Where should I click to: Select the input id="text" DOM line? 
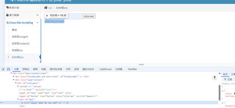click(x=45, y=93)
